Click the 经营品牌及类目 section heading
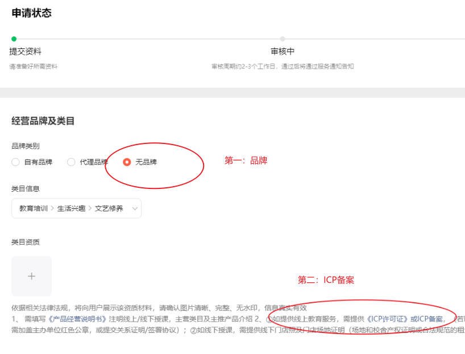The width and height of the screenshot is (465, 354). [x=43, y=121]
